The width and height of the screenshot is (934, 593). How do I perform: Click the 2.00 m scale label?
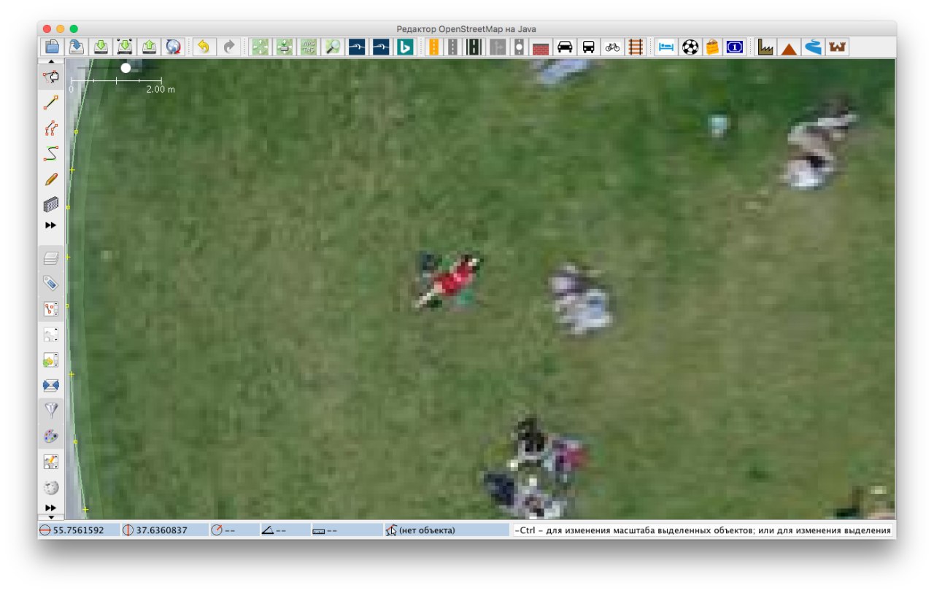161,89
